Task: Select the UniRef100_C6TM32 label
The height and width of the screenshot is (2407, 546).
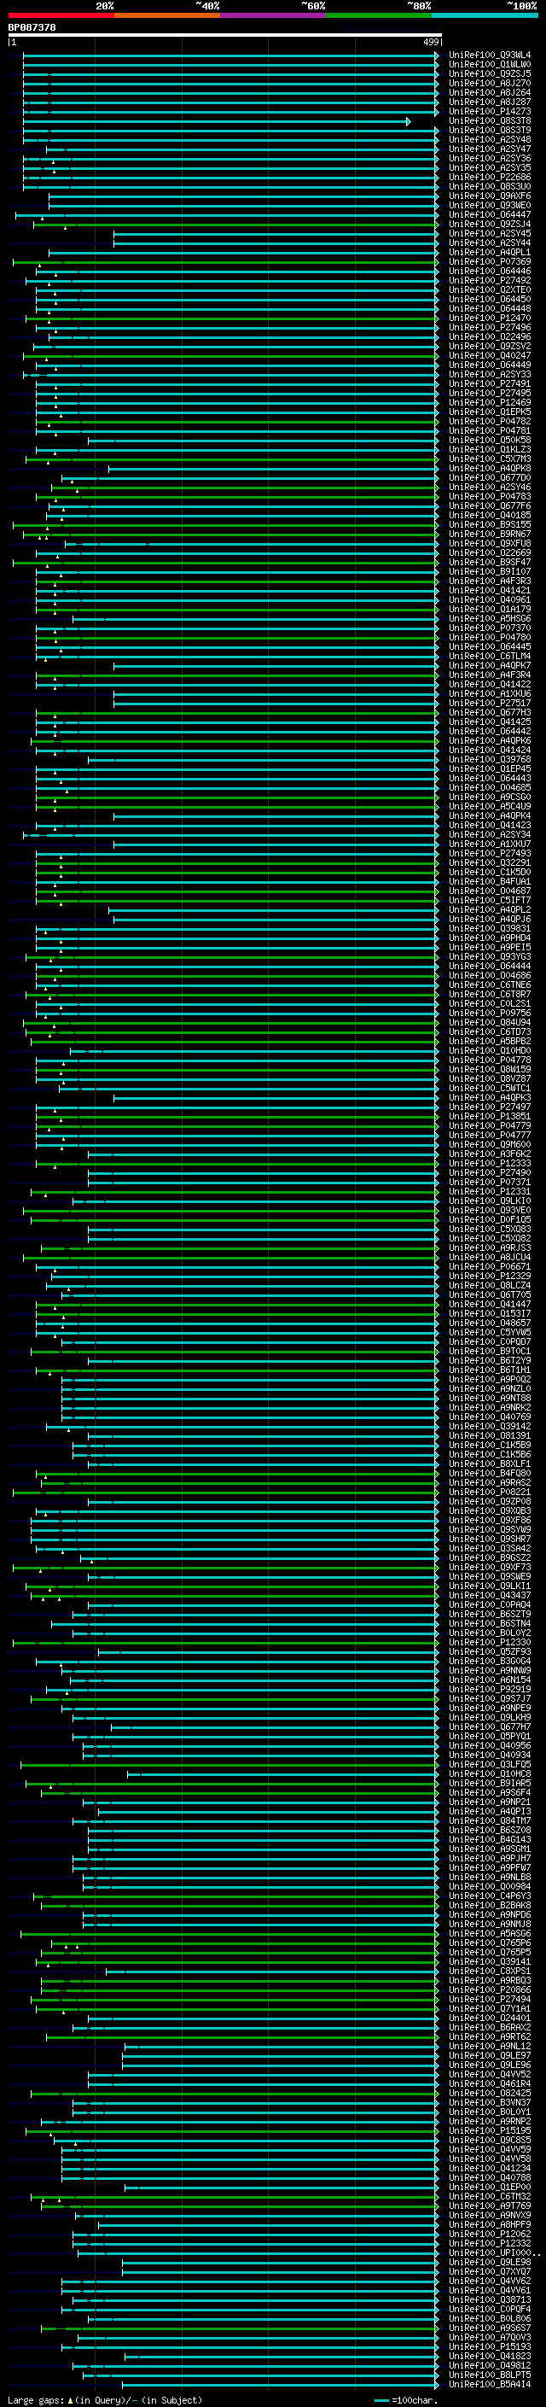Action: tap(490, 2197)
